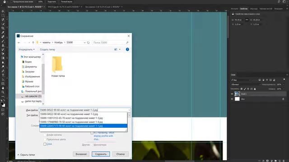Click lock all icon in Layers panel

pyautogui.click(x=255, y=89)
